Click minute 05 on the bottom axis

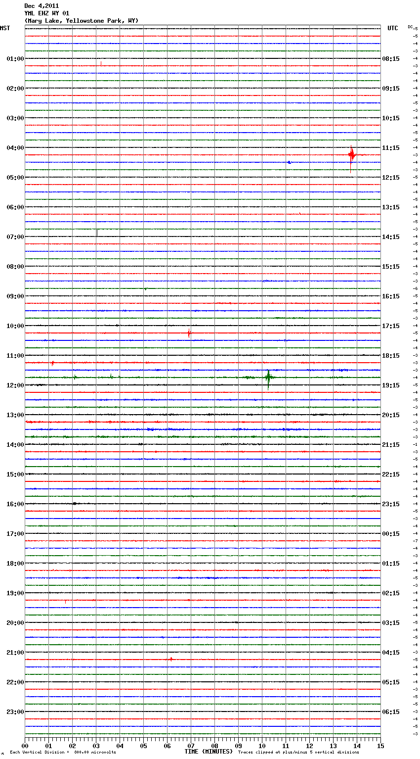(x=143, y=746)
